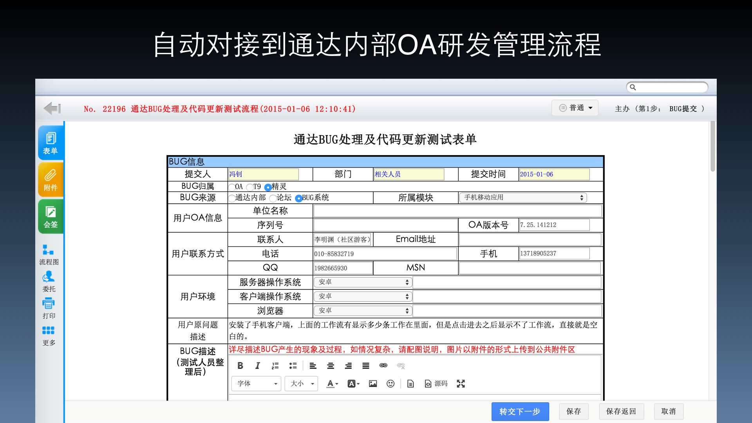Insert an emoticon in editor
The height and width of the screenshot is (423, 752).
(x=390, y=383)
